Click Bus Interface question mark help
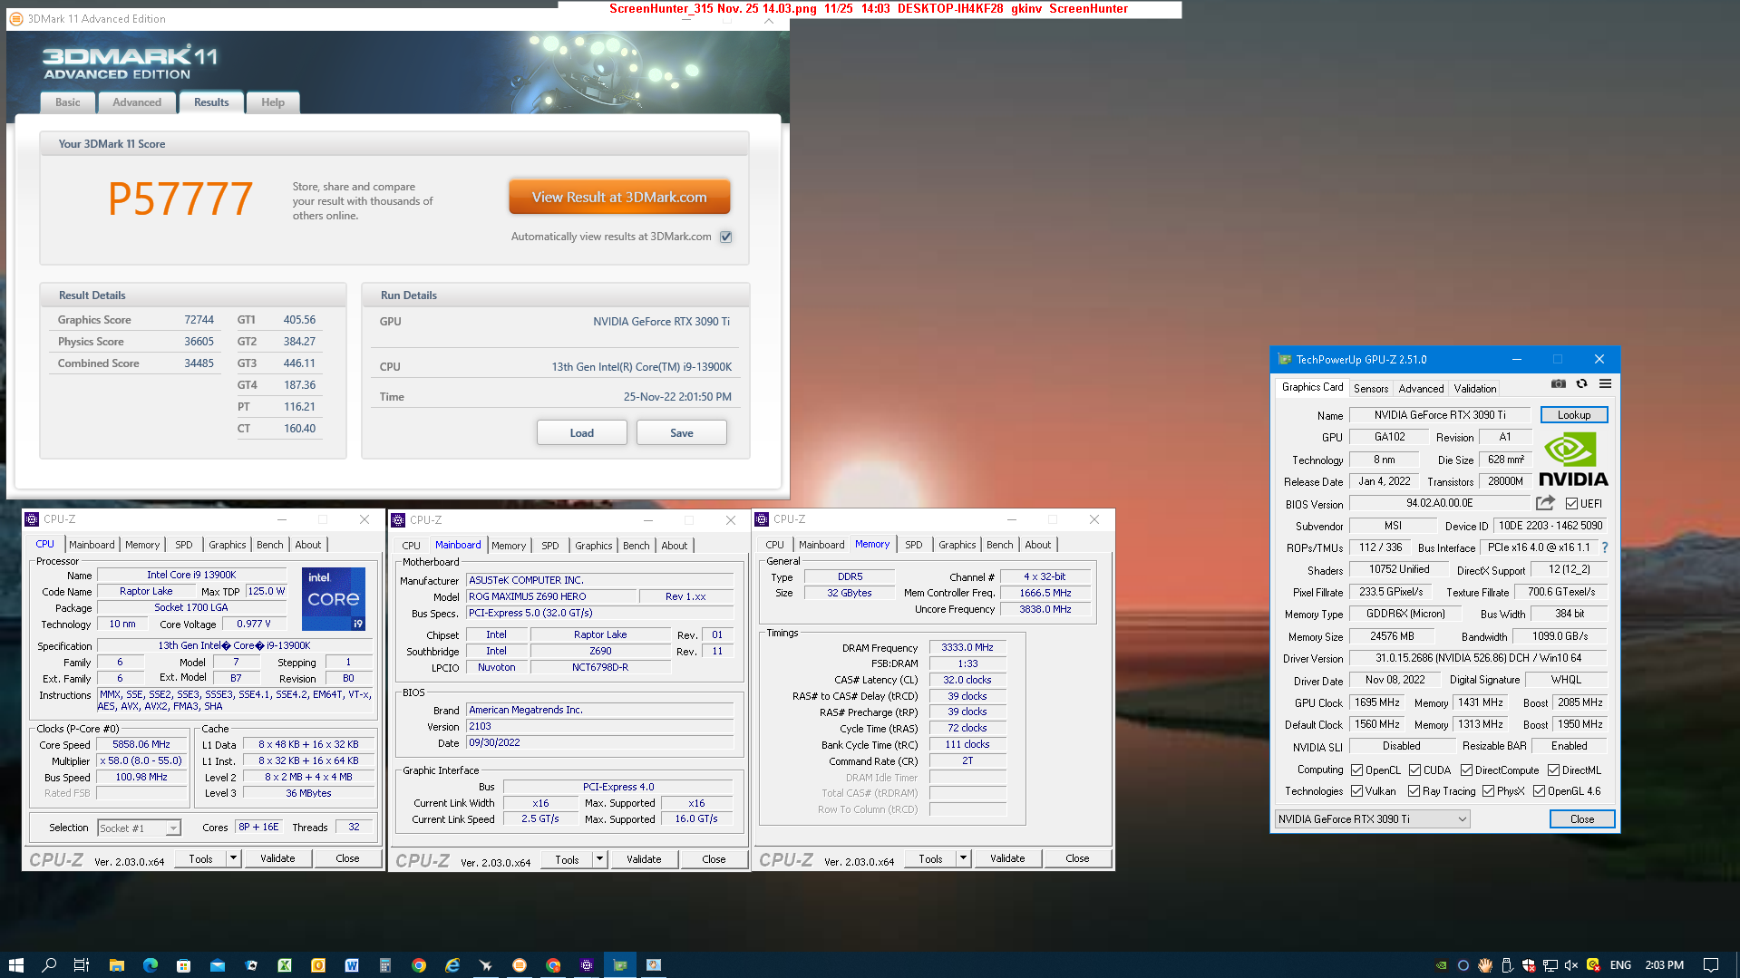 [x=1605, y=547]
